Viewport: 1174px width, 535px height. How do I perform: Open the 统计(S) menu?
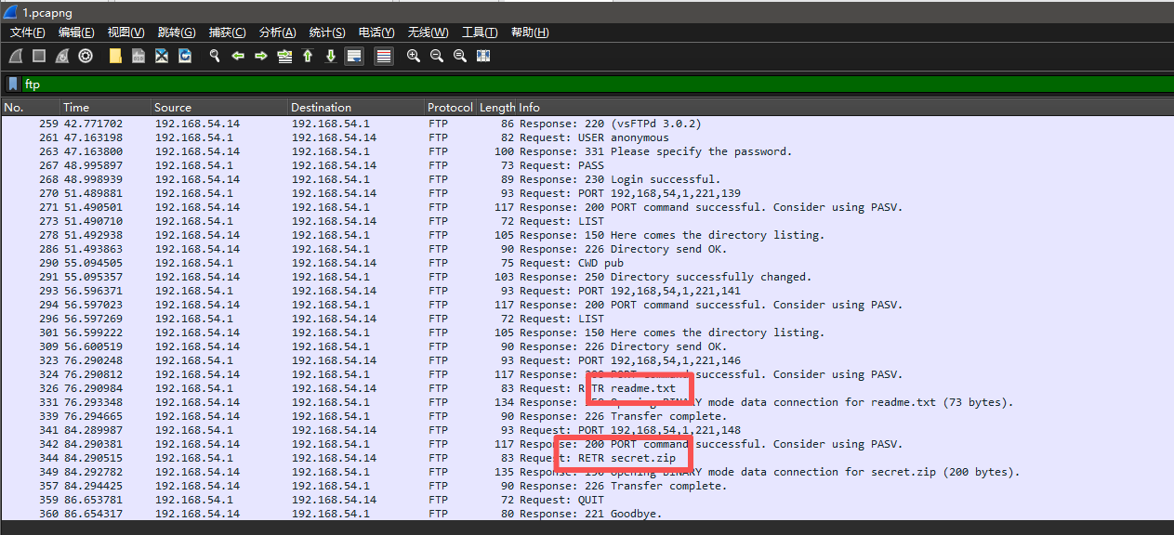click(326, 33)
